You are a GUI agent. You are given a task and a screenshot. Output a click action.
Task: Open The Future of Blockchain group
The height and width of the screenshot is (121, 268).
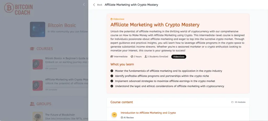[60, 115]
